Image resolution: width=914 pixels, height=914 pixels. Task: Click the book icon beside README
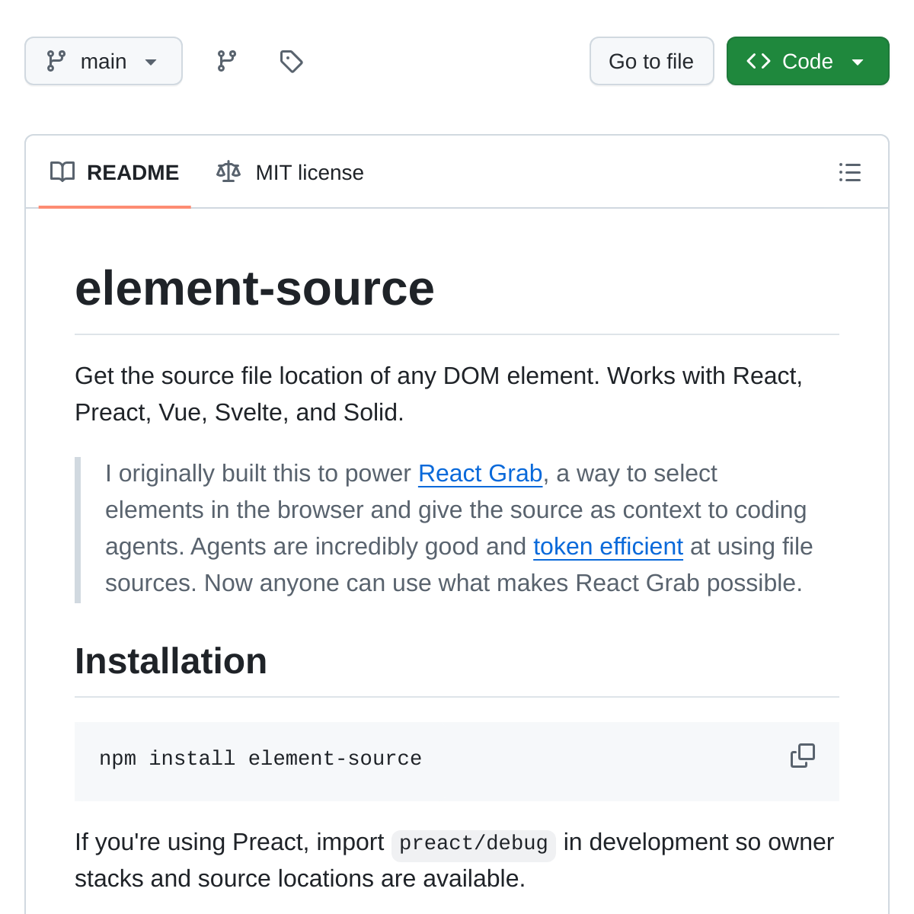(x=62, y=172)
